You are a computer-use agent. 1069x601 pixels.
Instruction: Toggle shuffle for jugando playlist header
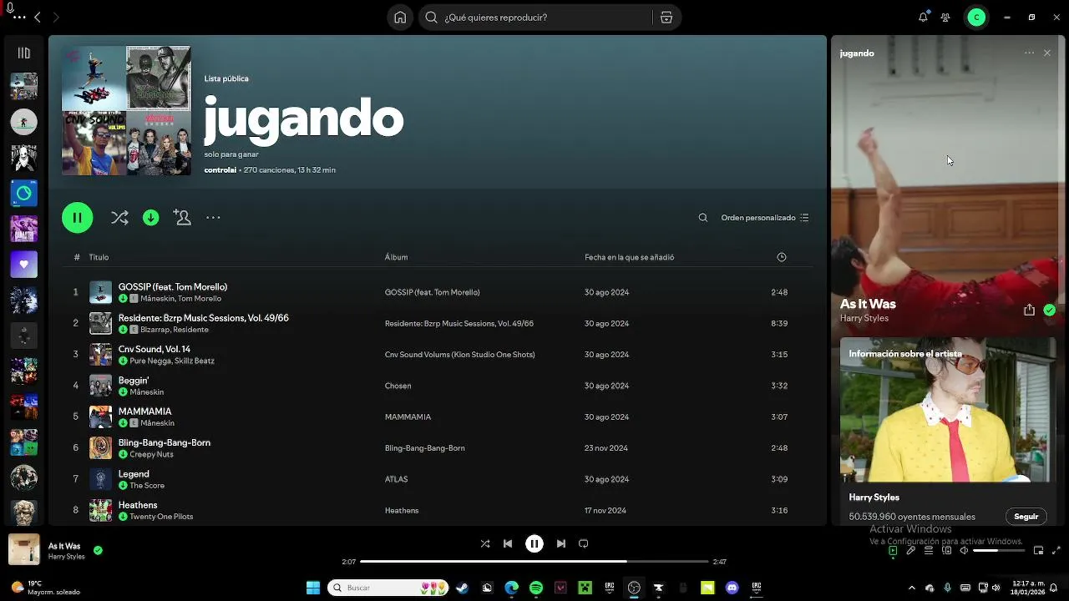pyautogui.click(x=119, y=218)
